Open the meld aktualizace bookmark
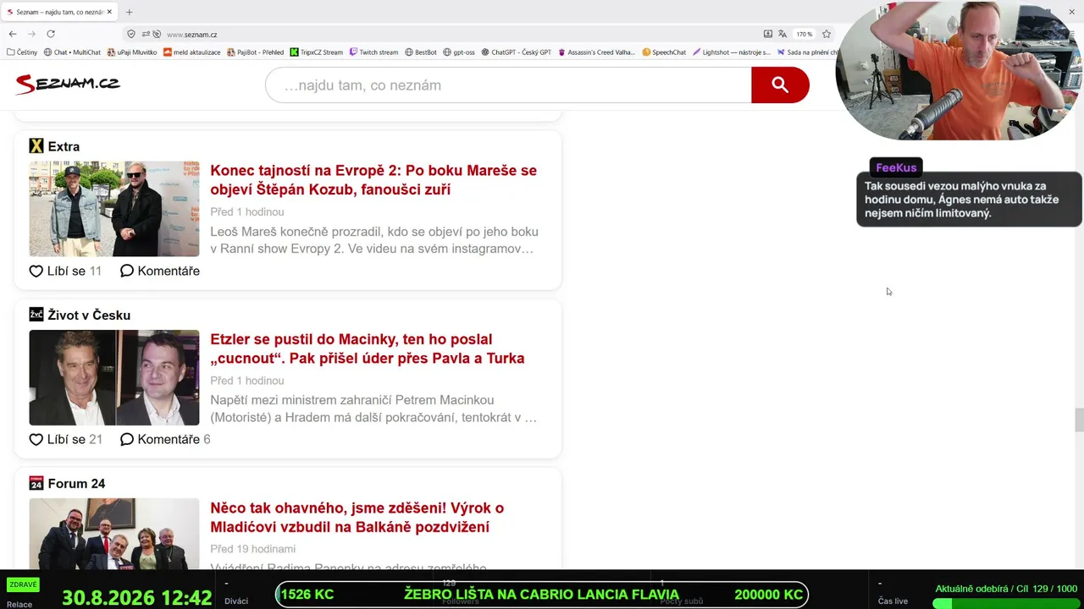 click(x=191, y=52)
